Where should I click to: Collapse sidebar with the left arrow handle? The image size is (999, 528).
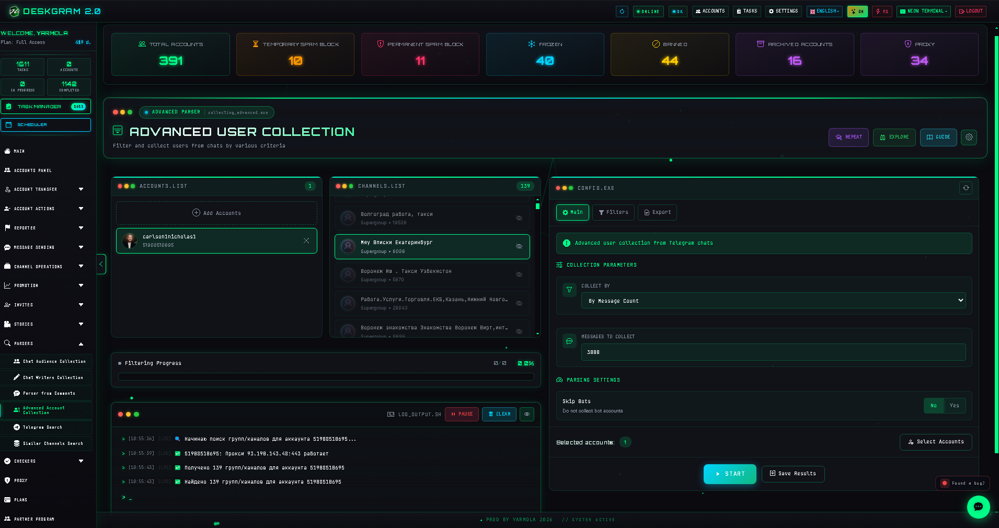(101, 264)
